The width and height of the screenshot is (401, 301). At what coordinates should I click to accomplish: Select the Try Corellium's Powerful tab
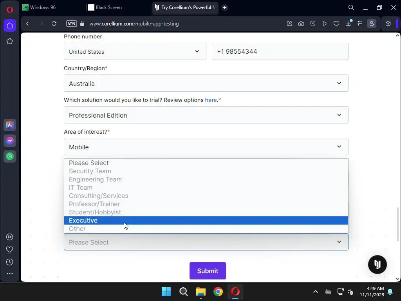click(185, 7)
